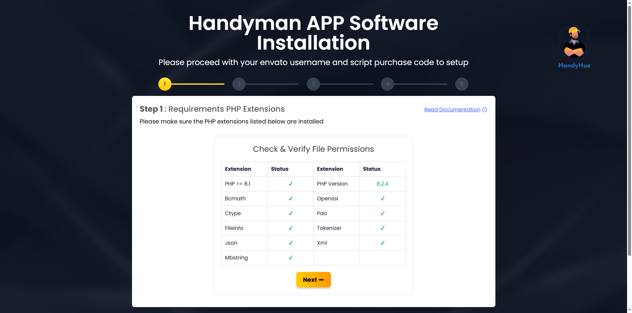The height and width of the screenshot is (313, 632).
Task: Click the yellow progress bar segment
Action: [198, 84]
